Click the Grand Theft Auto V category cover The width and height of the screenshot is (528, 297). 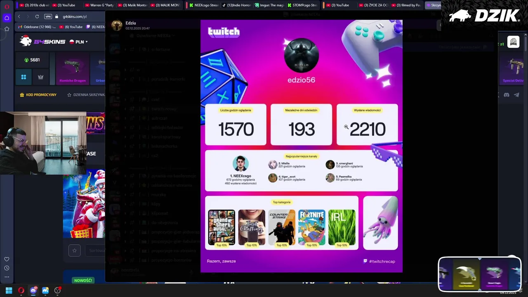point(222,227)
